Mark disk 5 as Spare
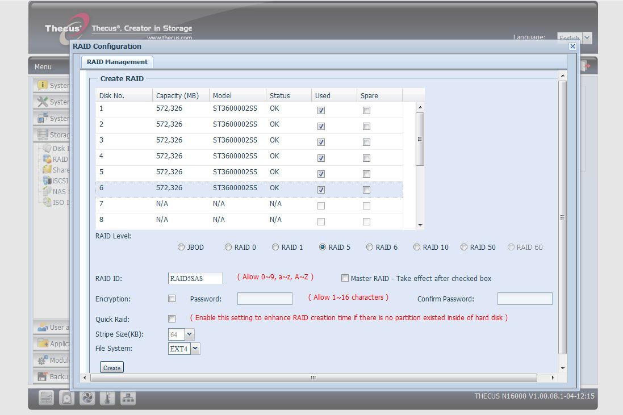The width and height of the screenshot is (623, 415). (366, 174)
